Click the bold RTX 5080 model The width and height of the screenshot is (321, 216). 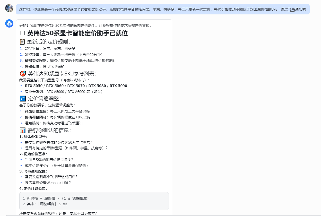pos(97,86)
